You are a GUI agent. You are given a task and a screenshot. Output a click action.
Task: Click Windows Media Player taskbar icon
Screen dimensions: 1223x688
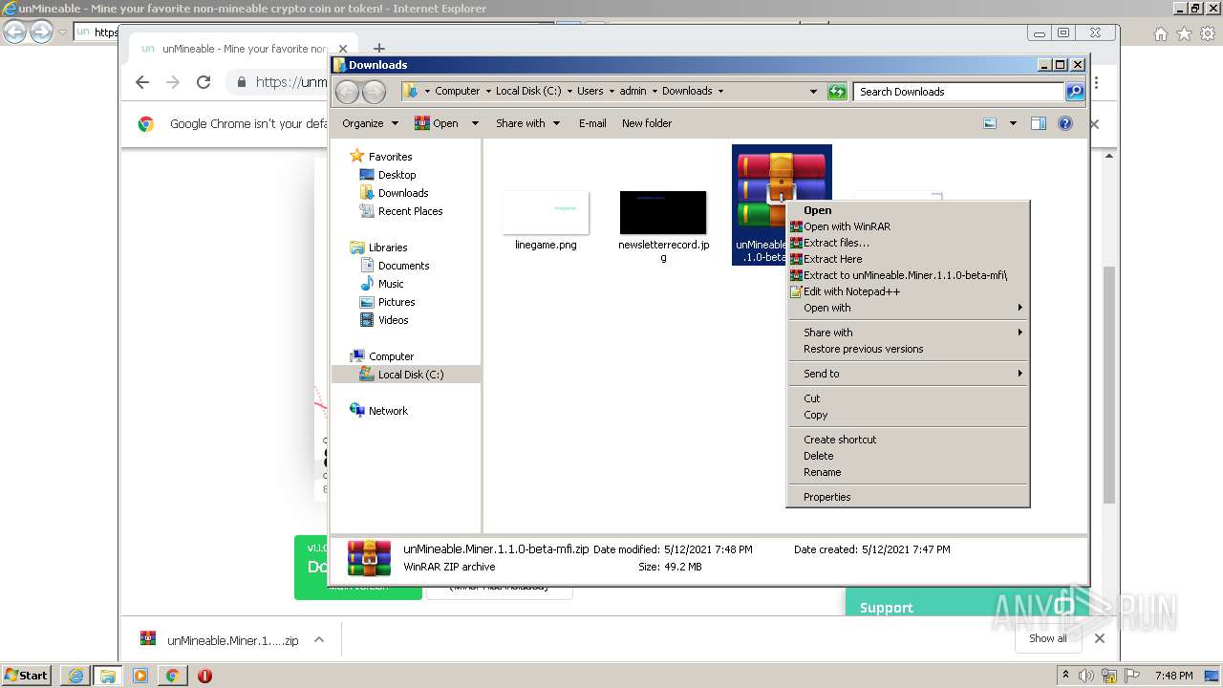pos(139,676)
